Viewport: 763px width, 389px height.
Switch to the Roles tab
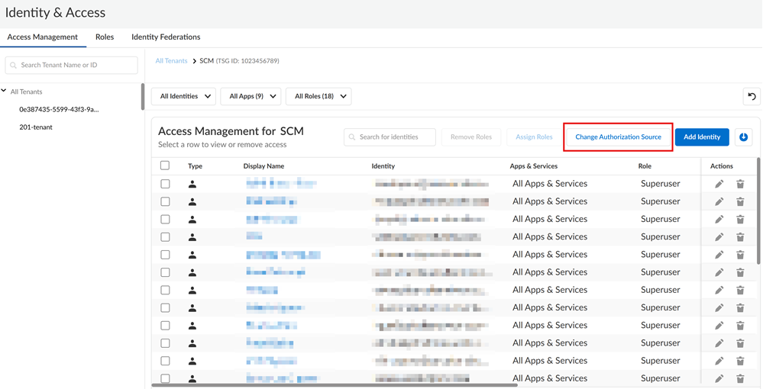pyautogui.click(x=105, y=37)
